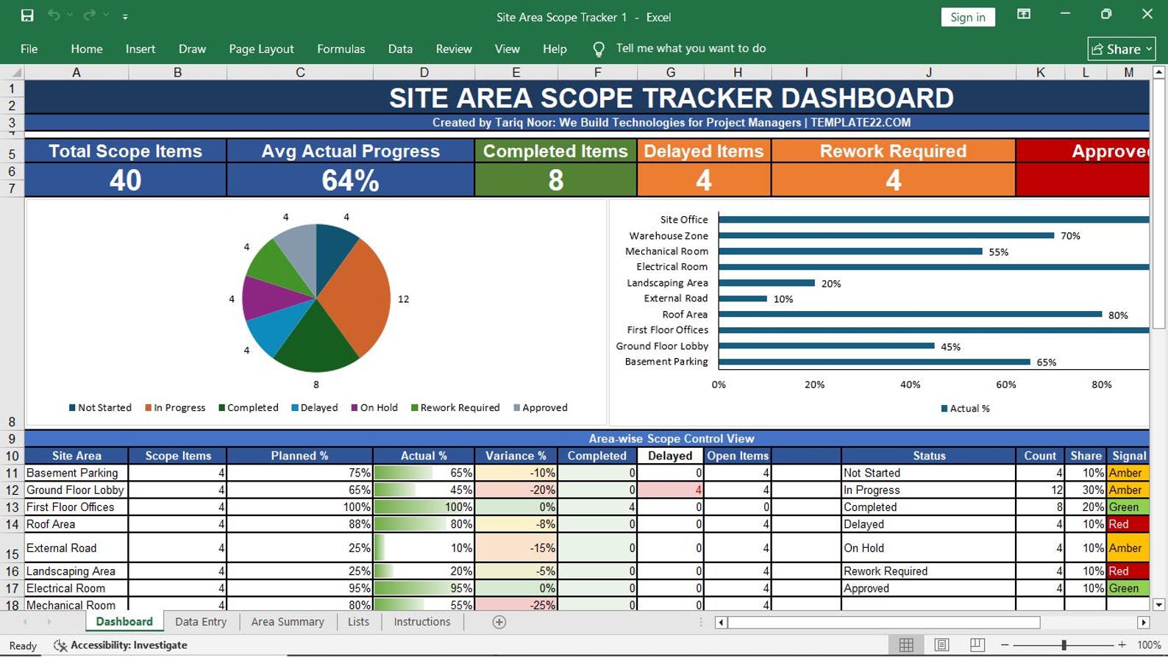This screenshot has height=658, width=1168.
Task: Click the zoom out minus button
Action: pyautogui.click(x=1005, y=645)
